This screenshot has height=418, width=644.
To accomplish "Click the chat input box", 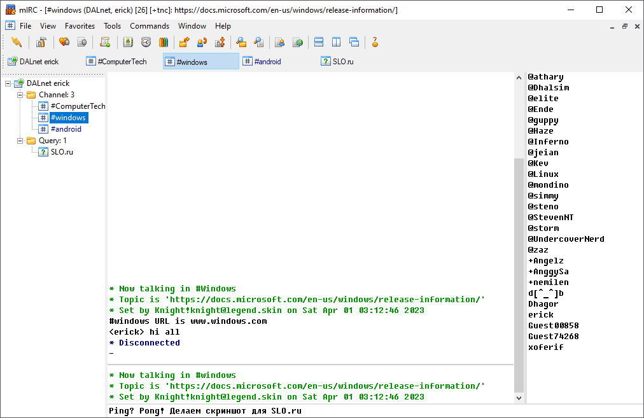I will (375, 410).
